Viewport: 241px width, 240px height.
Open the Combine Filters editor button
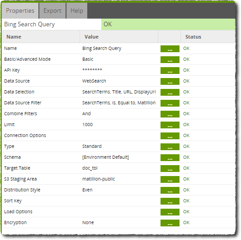click(170, 114)
